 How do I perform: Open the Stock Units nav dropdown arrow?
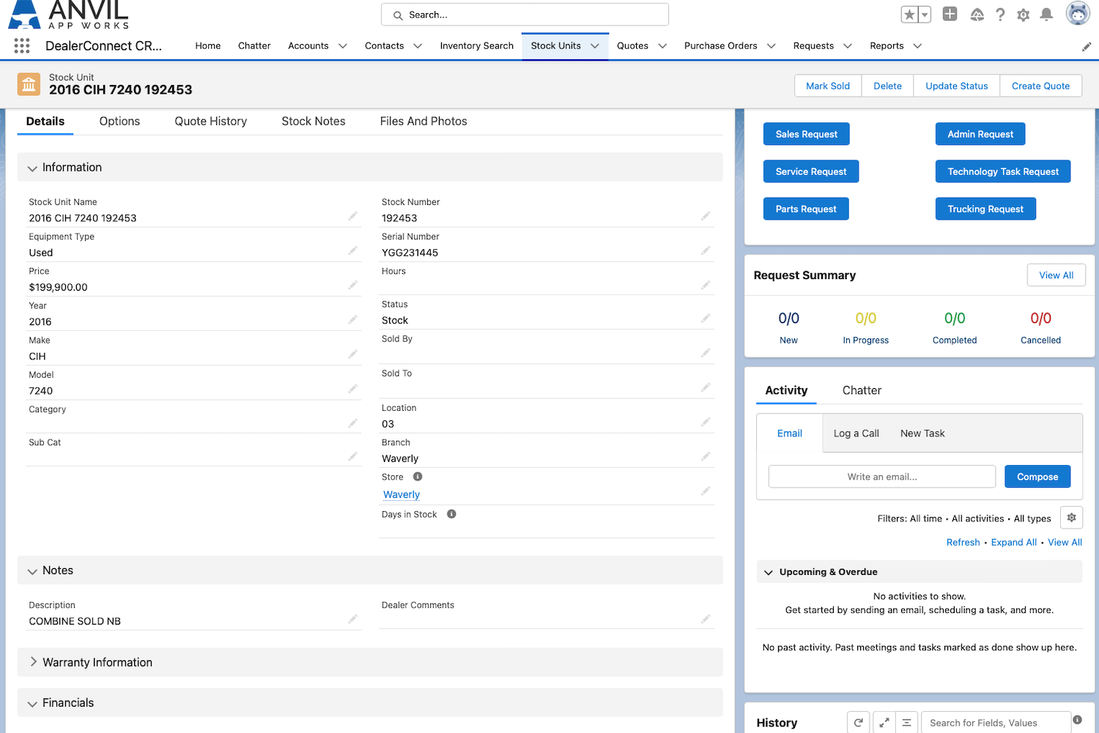coord(595,46)
